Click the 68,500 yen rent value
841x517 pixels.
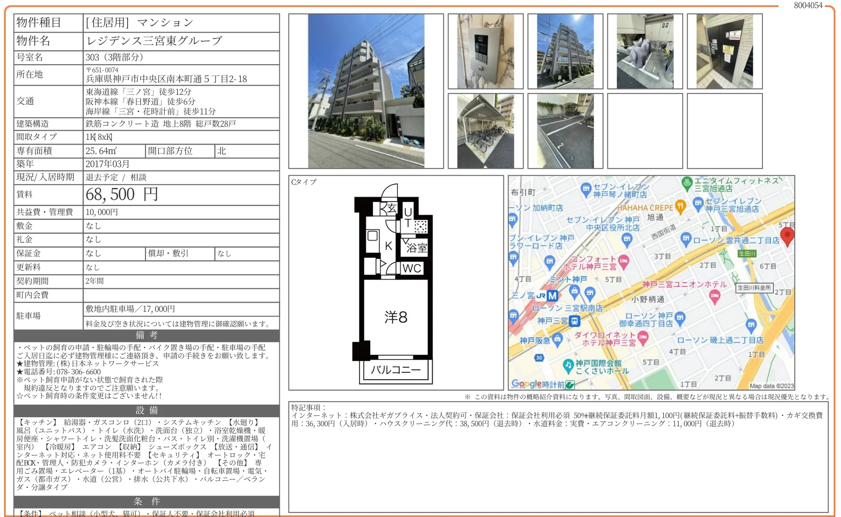(121, 195)
